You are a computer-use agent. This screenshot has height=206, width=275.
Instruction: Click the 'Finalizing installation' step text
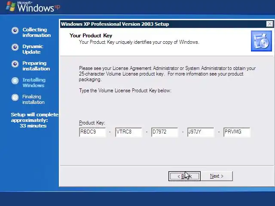click(34, 99)
